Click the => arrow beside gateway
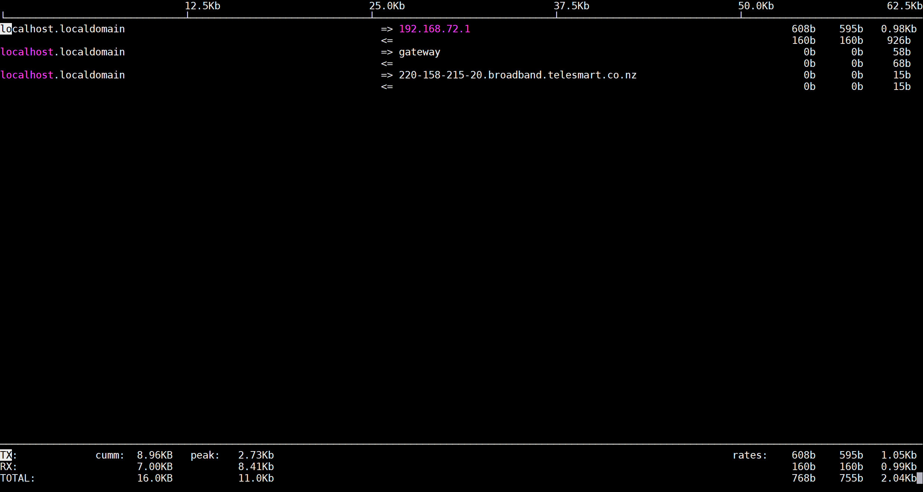This screenshot has height=492, width=923. pos(387,52)
